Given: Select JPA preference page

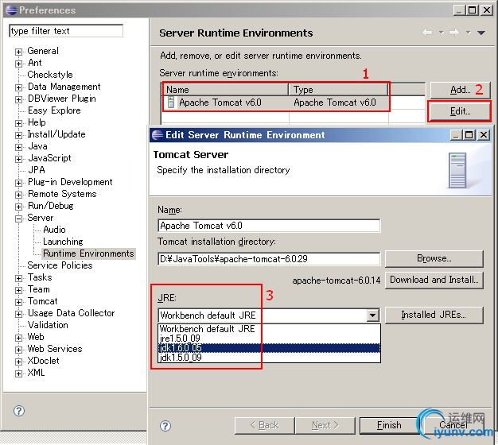Looking at the screenshot, I should pyautogui.click(x=37, y=170).
